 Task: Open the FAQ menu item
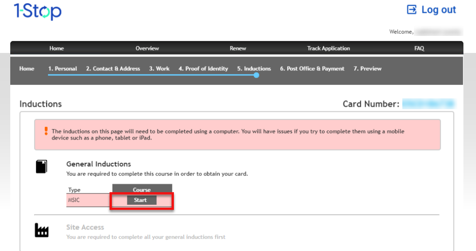(x=419, y=49)
